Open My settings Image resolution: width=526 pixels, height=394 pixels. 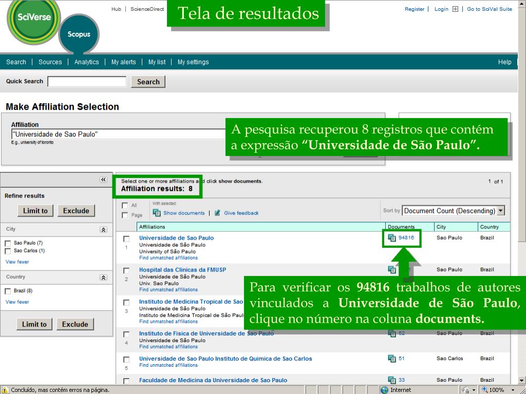tap(193, 62)
